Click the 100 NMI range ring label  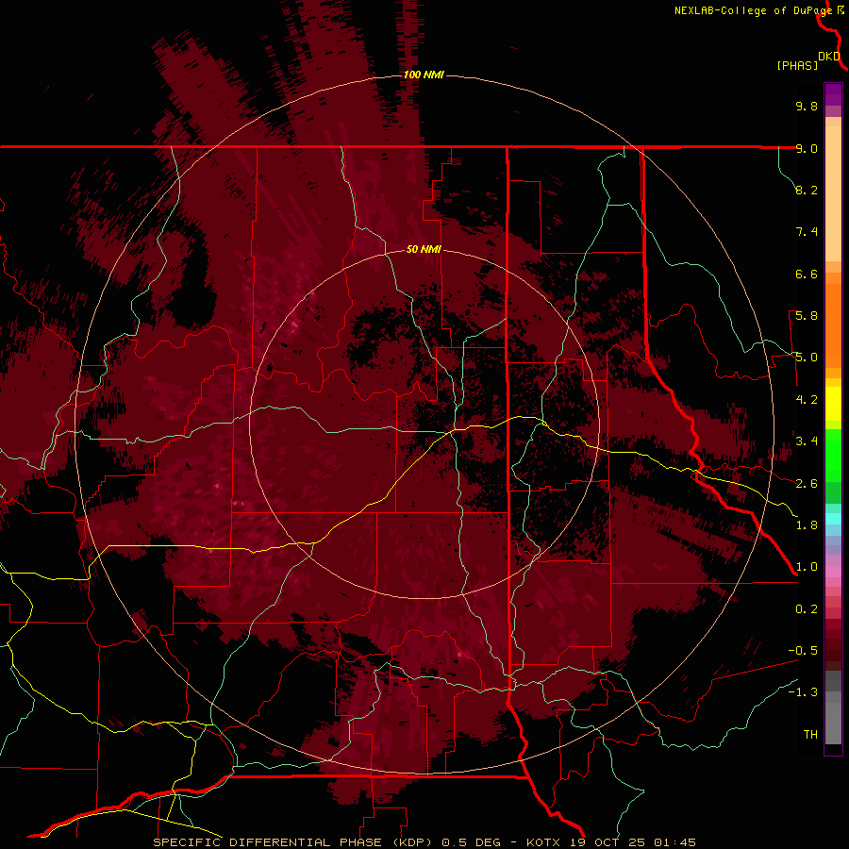(424, 75)
